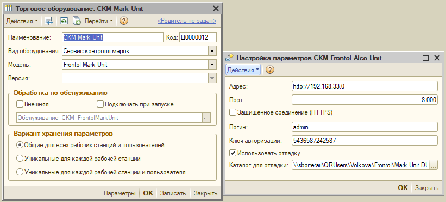Enable the Внешняя checkbox
Image resolution: width=446 pixels, height=202 pixels.
(x=20, y=104)
